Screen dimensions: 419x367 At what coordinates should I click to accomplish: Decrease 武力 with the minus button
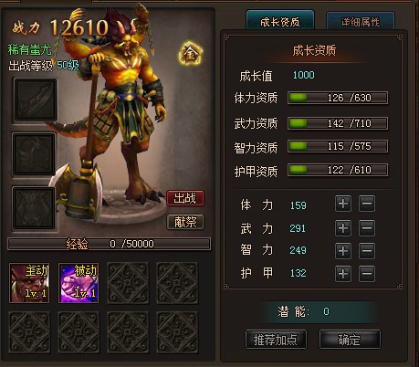click(x=367, y=228)
